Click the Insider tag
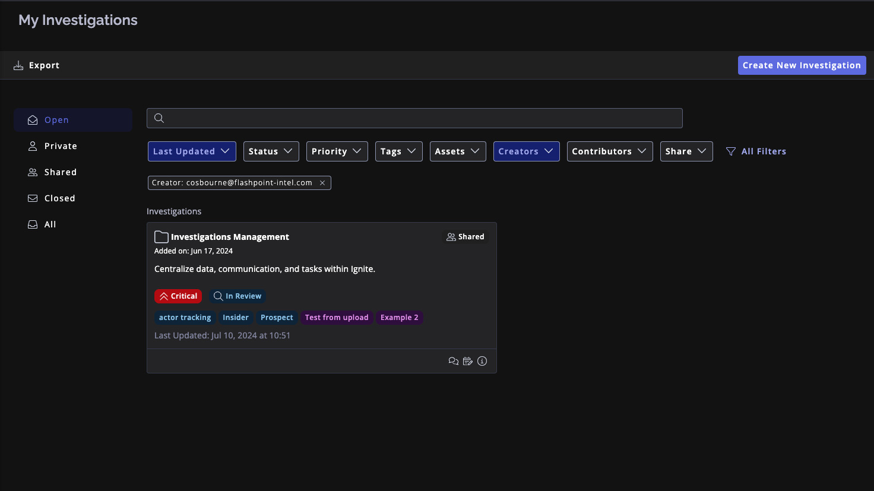Screen dimensions: 874x491 pyautogui.click(x=236, y=318)
